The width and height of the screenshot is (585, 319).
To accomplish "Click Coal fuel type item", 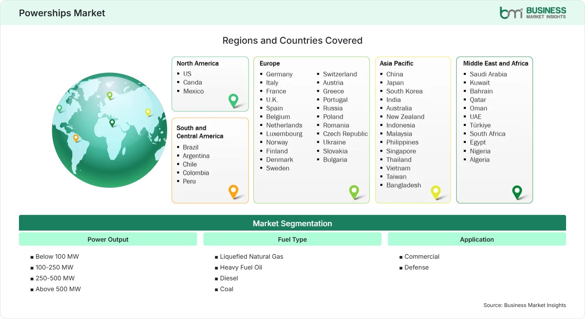I will coord(227,289).
